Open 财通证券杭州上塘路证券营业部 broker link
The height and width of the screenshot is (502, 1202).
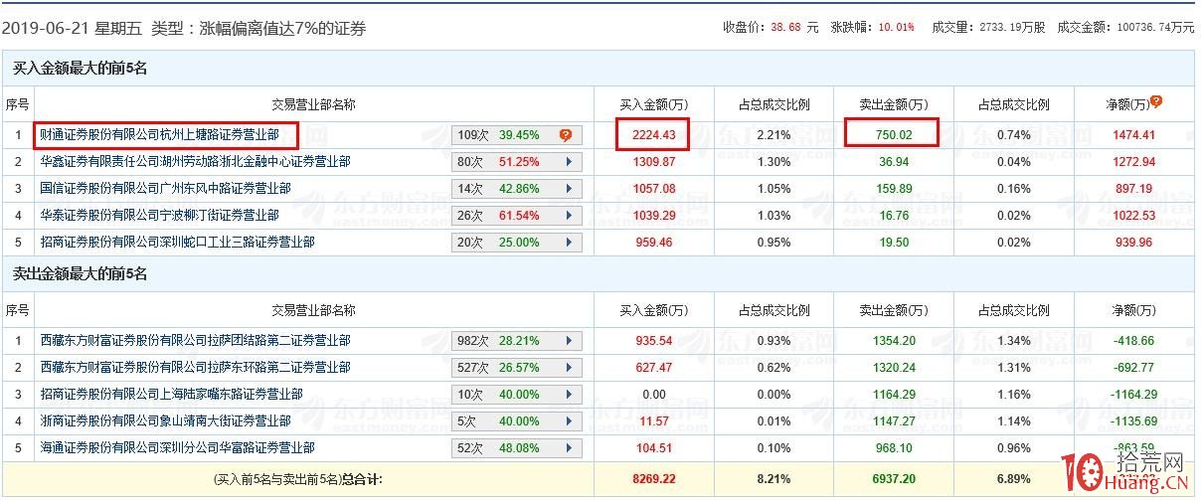point(159,134)
